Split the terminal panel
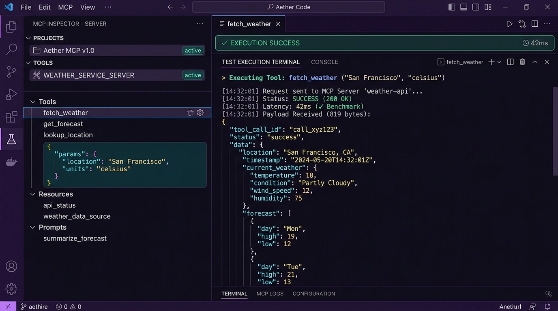Viewport: 558px width, 311px height. click(x=511, y=62)
